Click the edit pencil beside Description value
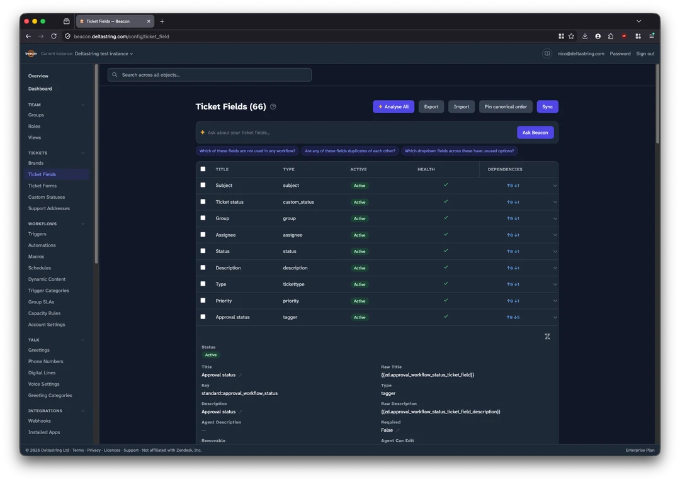Viewport: 680px width, 482px height. [241, 412]
